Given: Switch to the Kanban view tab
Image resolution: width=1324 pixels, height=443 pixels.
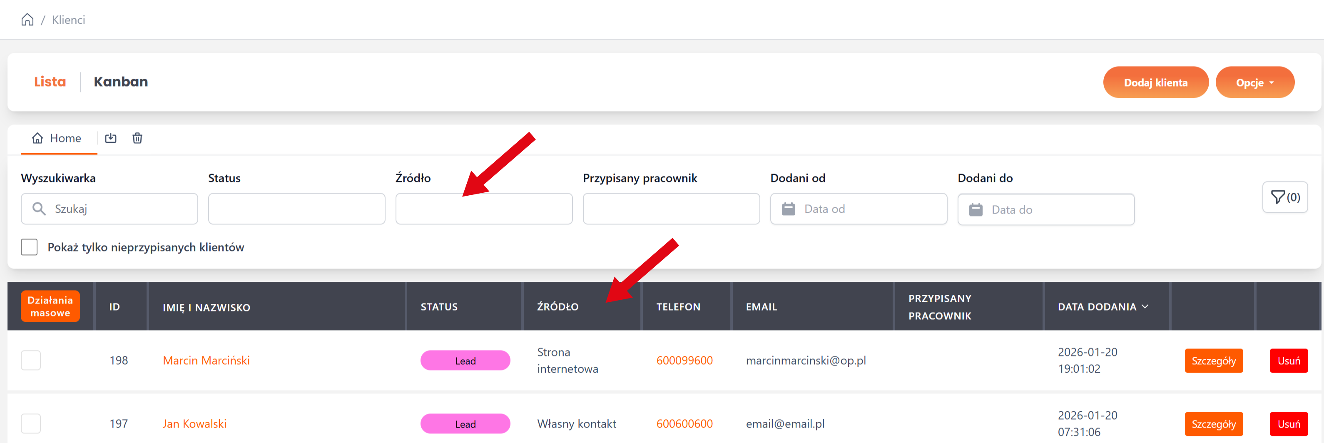Looking at the screenshot, I should [x=120, y=82].
